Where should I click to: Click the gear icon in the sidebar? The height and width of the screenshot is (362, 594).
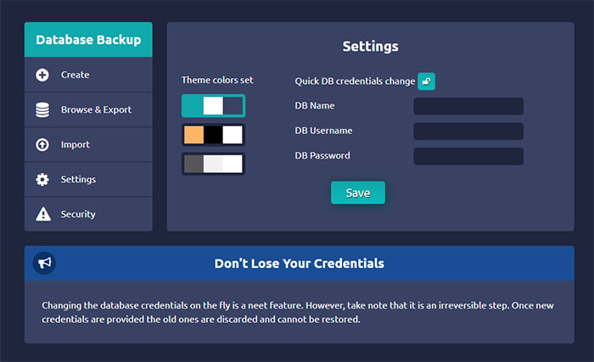click(42, 179)
